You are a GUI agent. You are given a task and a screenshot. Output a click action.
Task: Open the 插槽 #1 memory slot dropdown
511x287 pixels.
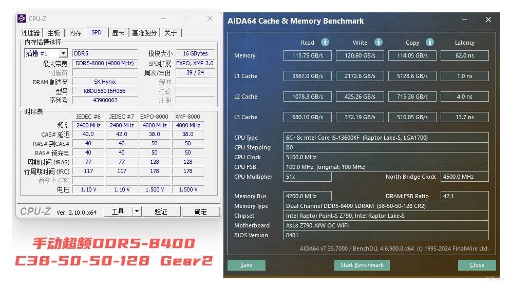(x=63, y=53)
